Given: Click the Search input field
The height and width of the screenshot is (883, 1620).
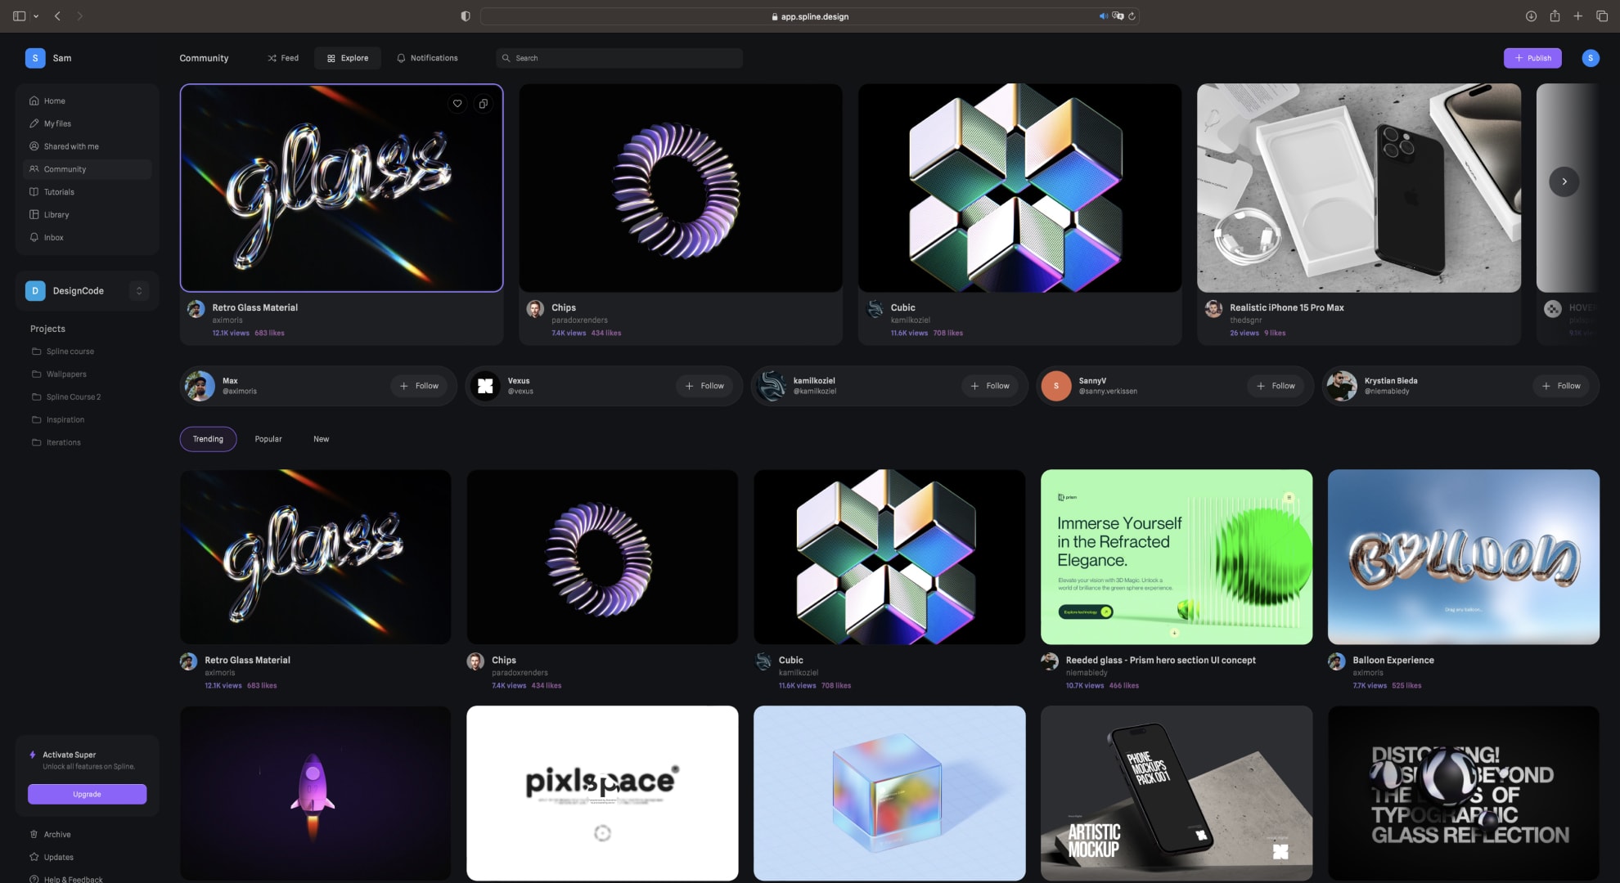Looking at the screenshot, I should tap(627, 56).
